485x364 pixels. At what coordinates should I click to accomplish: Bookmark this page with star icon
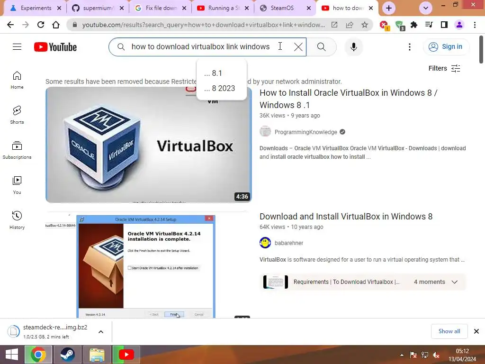(365, 25)
